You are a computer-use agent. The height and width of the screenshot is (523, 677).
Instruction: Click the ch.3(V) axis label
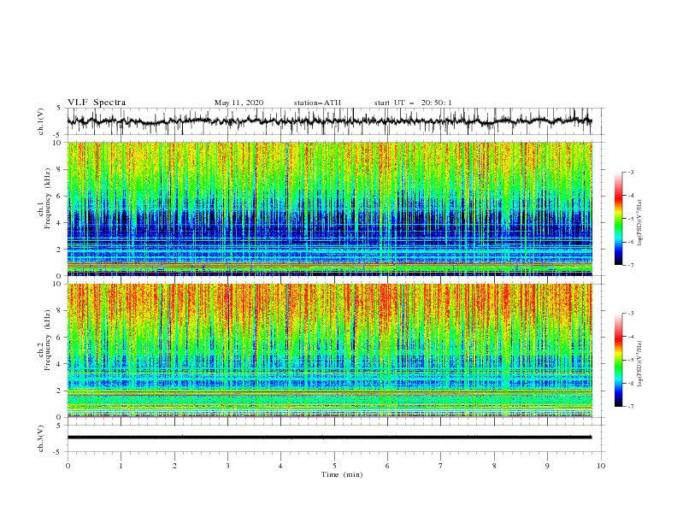click(x=41, y=438)
